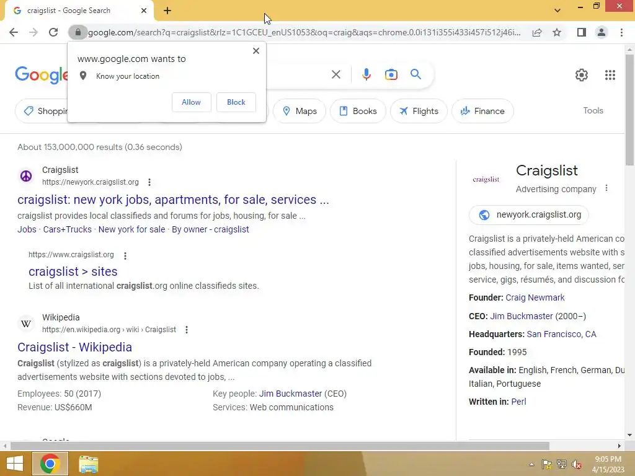Open site info lock icon
The height and width of the screenshot is (476, 635).
(x=78, y=32)
